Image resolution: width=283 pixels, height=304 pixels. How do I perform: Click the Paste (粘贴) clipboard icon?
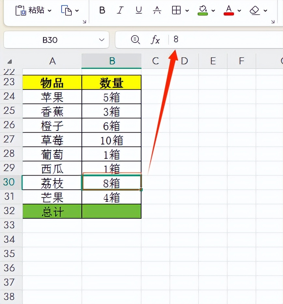coord(21,10)
